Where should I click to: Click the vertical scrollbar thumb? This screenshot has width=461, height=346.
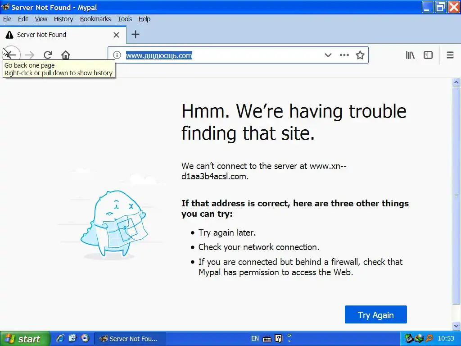click(x=456, y=196)
